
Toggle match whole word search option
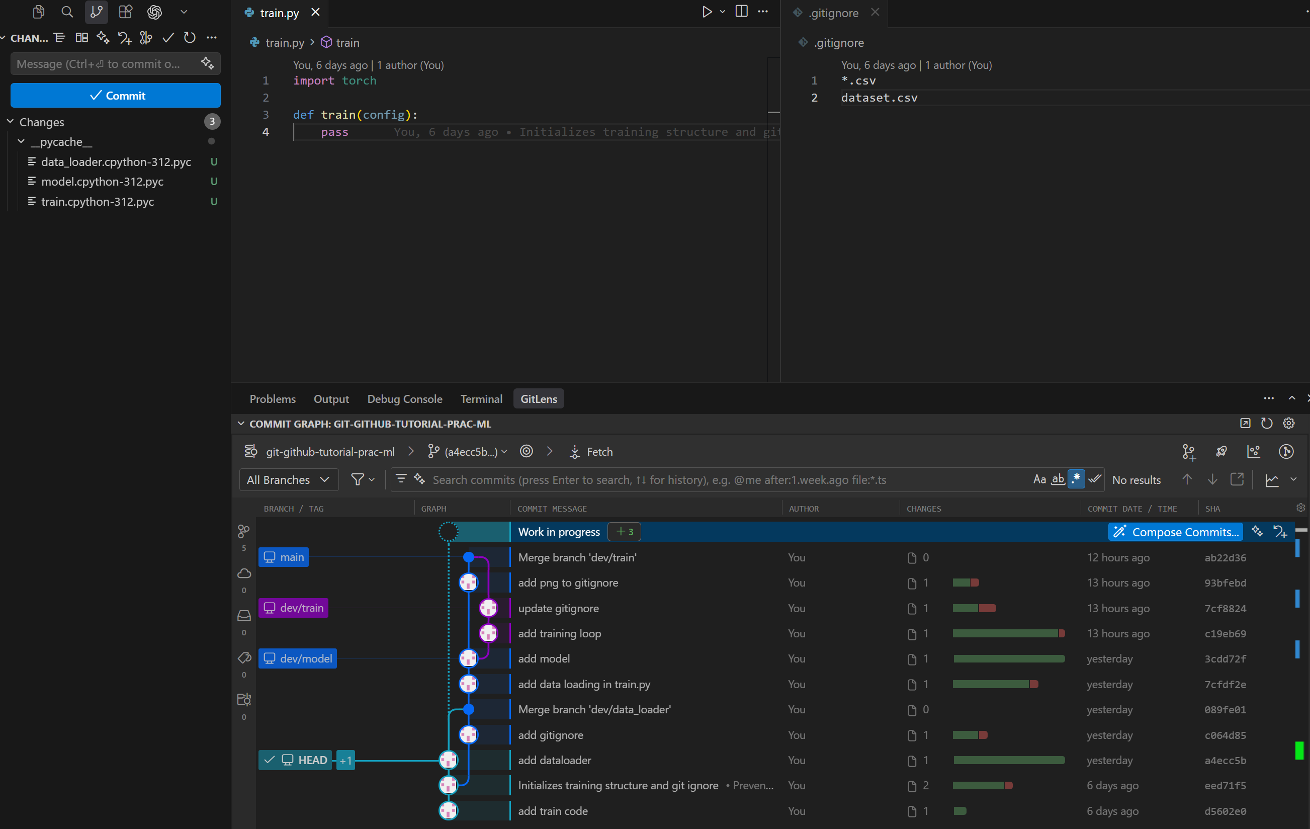pos(1058,479)
